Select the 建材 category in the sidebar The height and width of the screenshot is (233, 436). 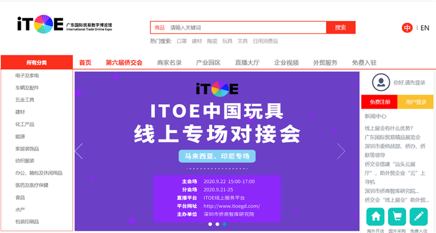(x=20, y=112)
